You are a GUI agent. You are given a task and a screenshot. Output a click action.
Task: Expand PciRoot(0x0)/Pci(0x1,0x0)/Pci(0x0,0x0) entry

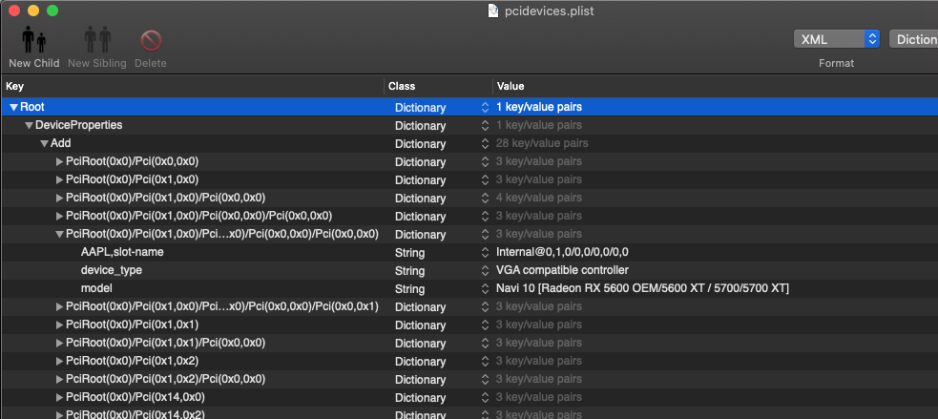(59, 198)
